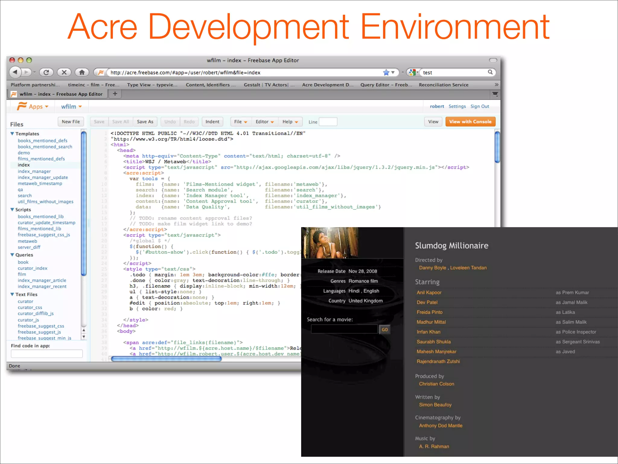This screenshot has height=464, width=618.
Task: Open the Settings link
Action: [457, 106]
